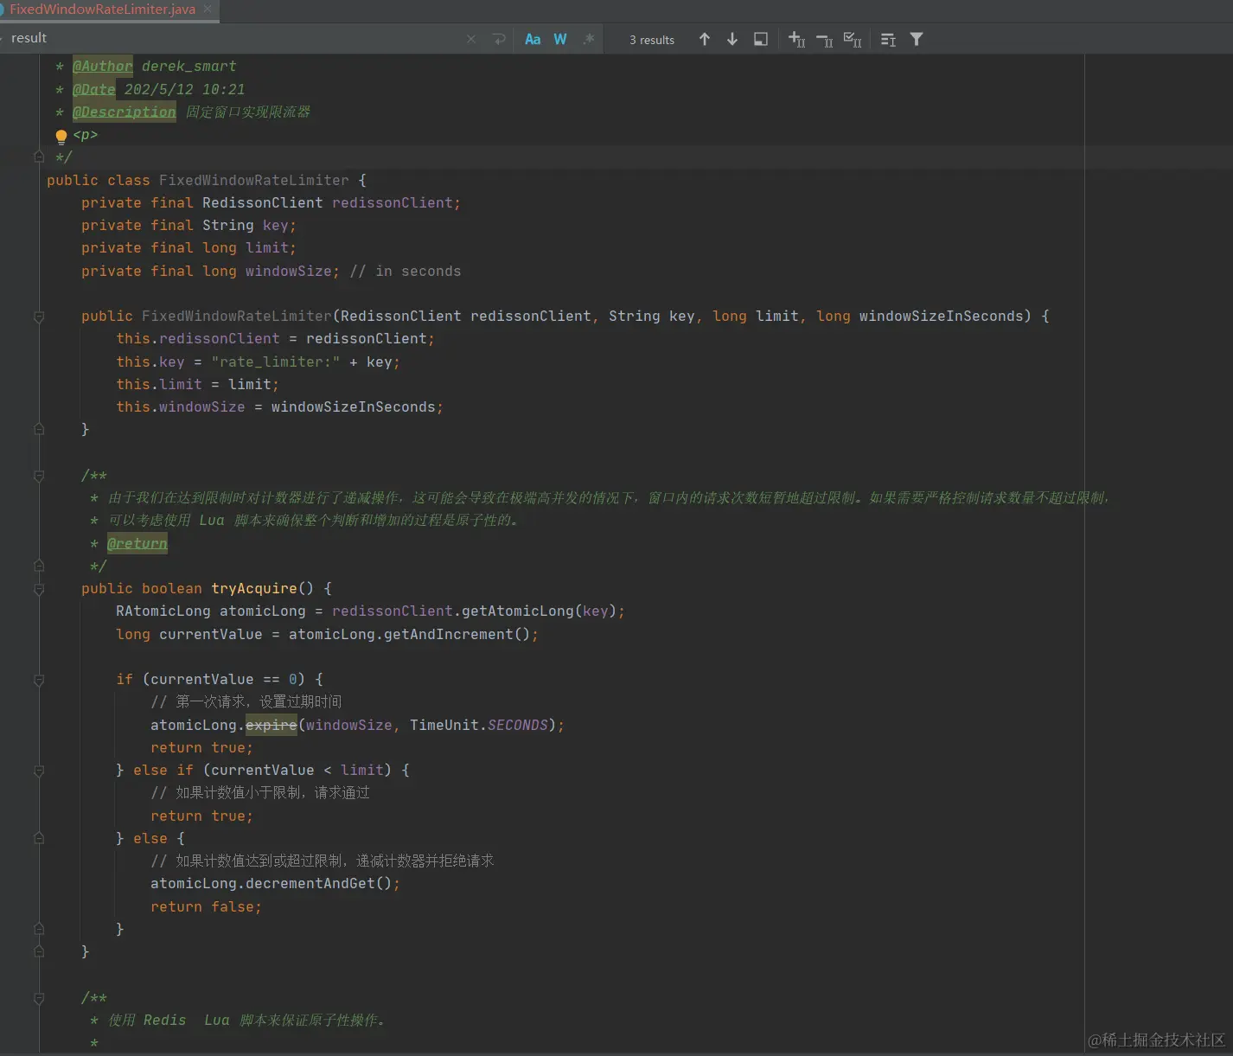The width and height of the screenshot is (1233, 1056).
Task: Click the yellow intention lightbulb
Action: coord(61,136)
